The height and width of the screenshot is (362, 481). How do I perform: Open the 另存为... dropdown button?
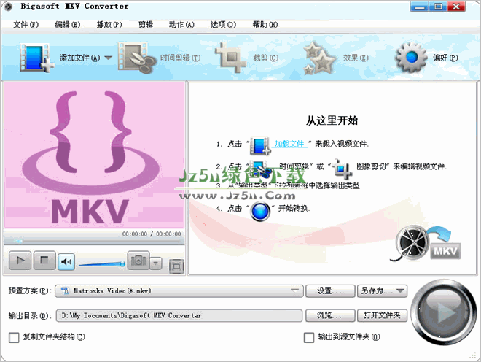pyautogui.click(x=382, y=290)
